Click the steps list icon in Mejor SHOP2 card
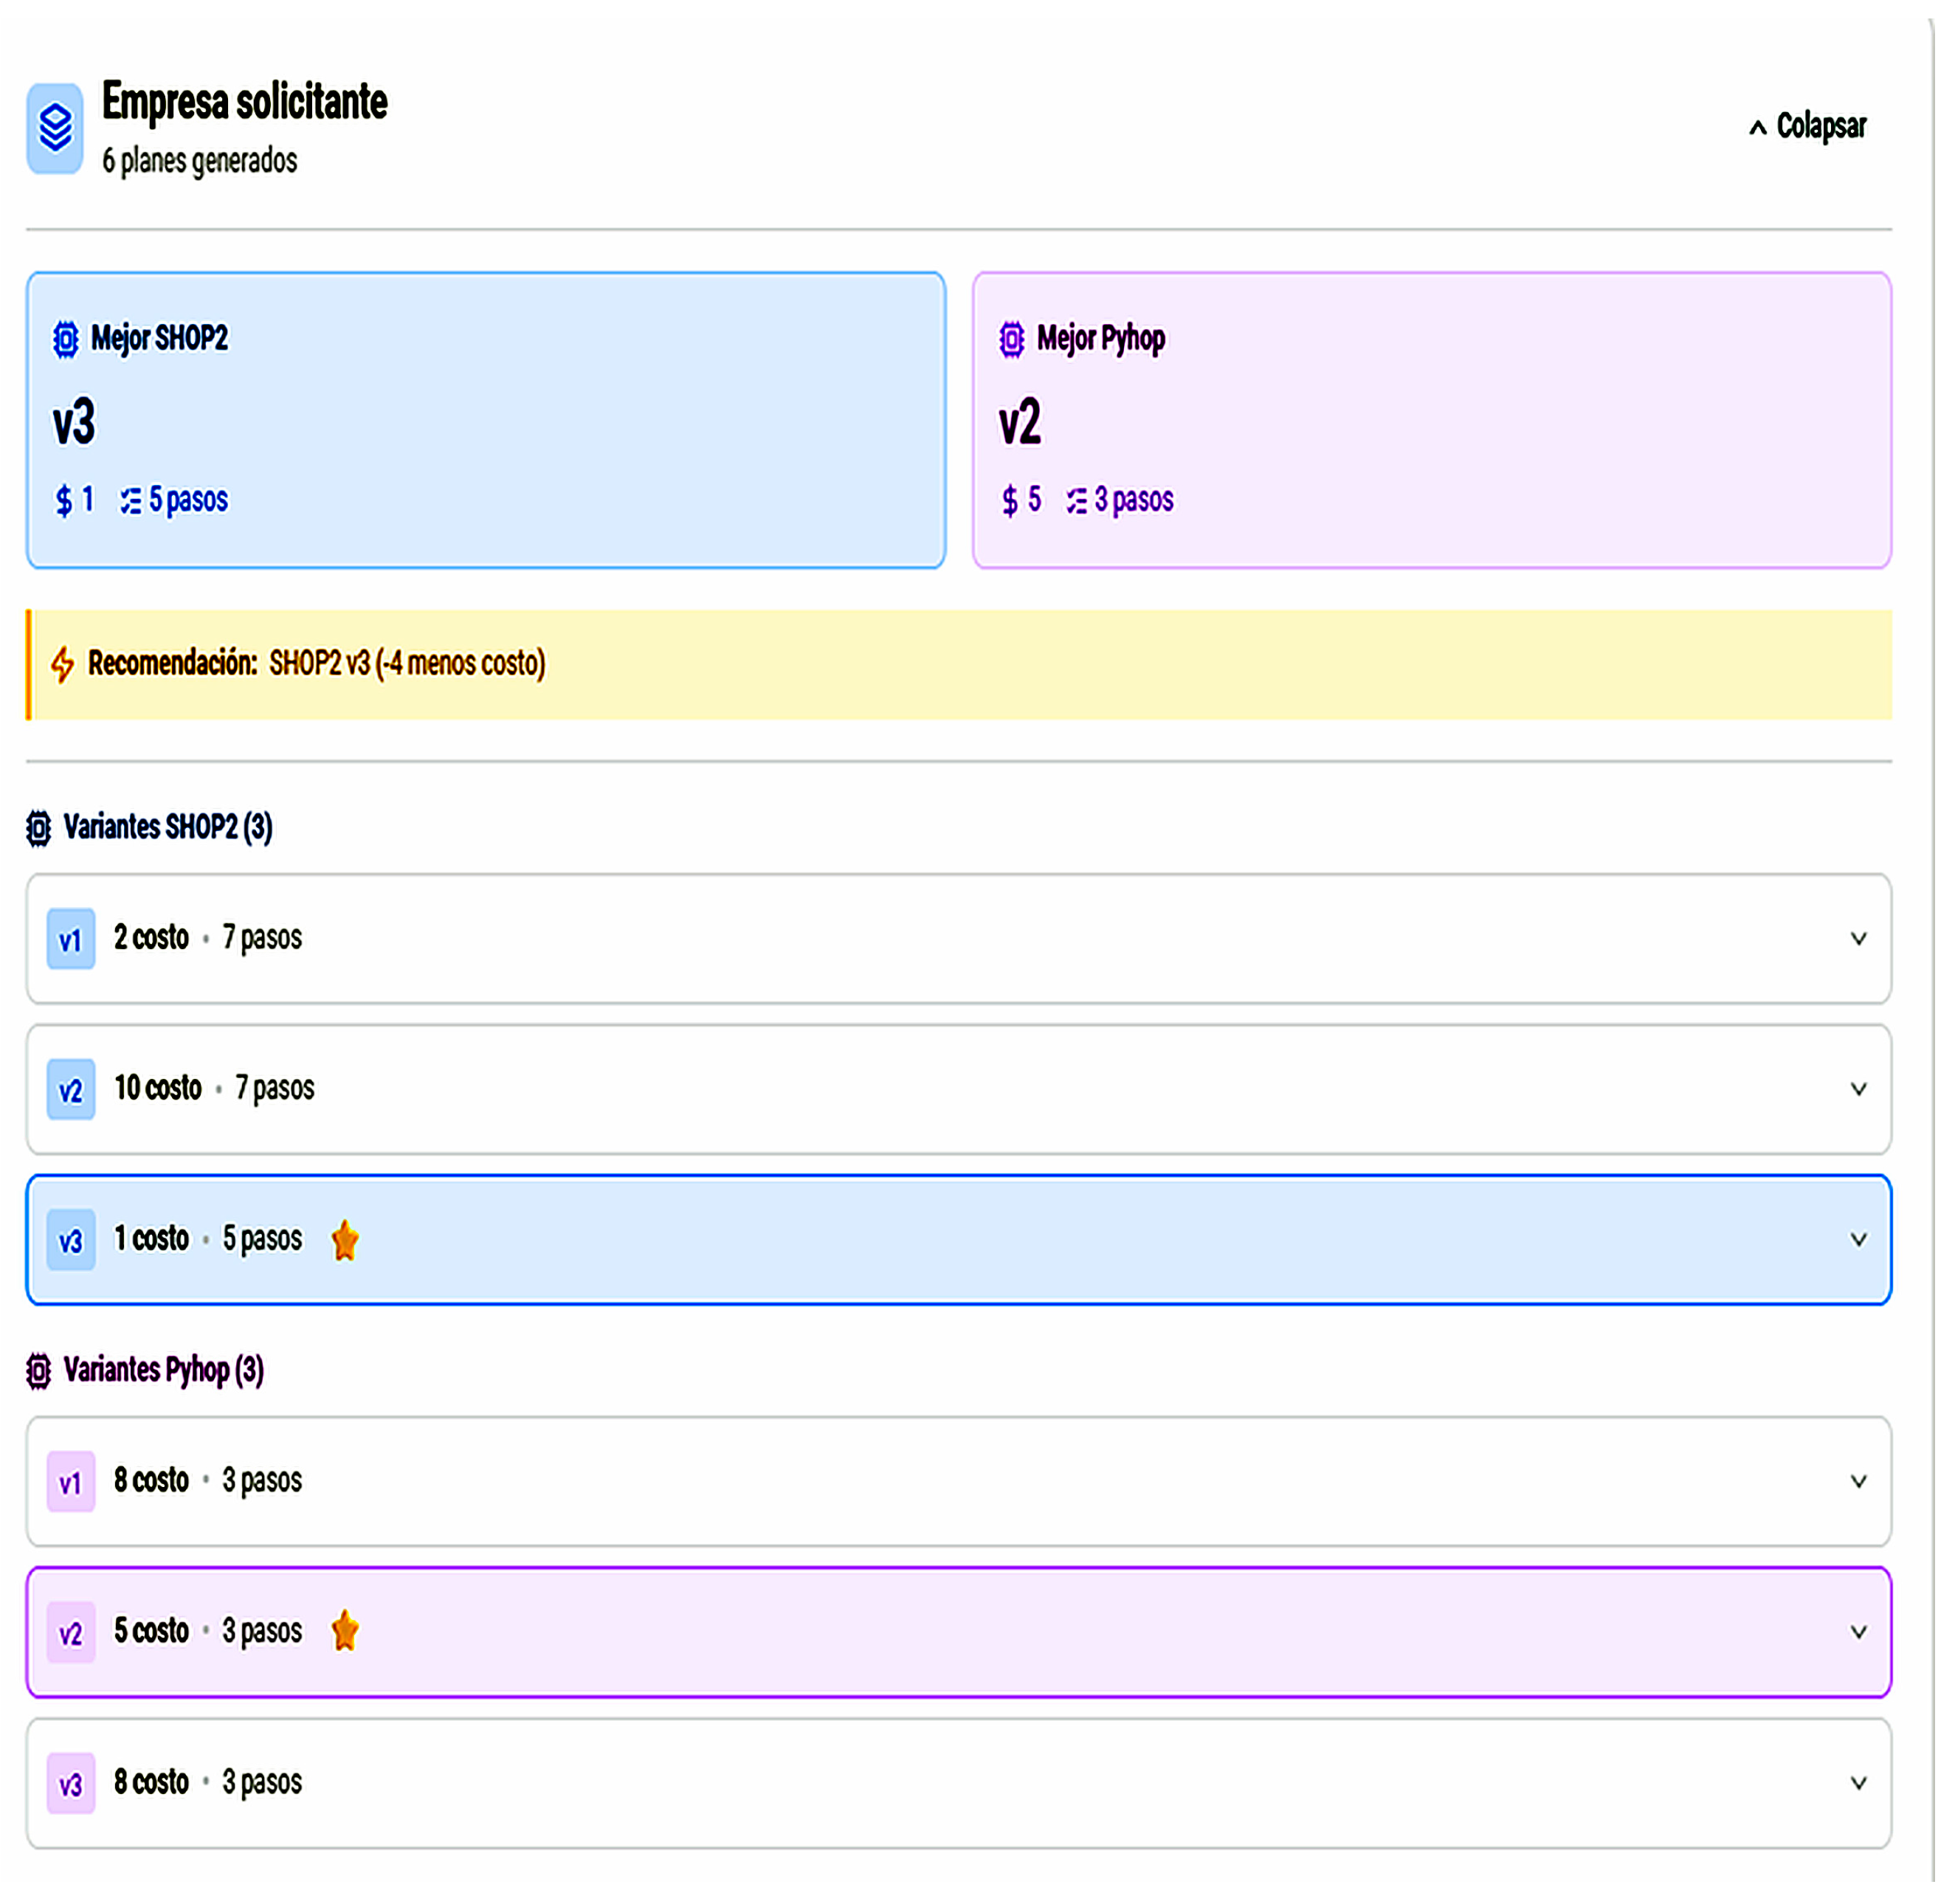 pos(131,500)
